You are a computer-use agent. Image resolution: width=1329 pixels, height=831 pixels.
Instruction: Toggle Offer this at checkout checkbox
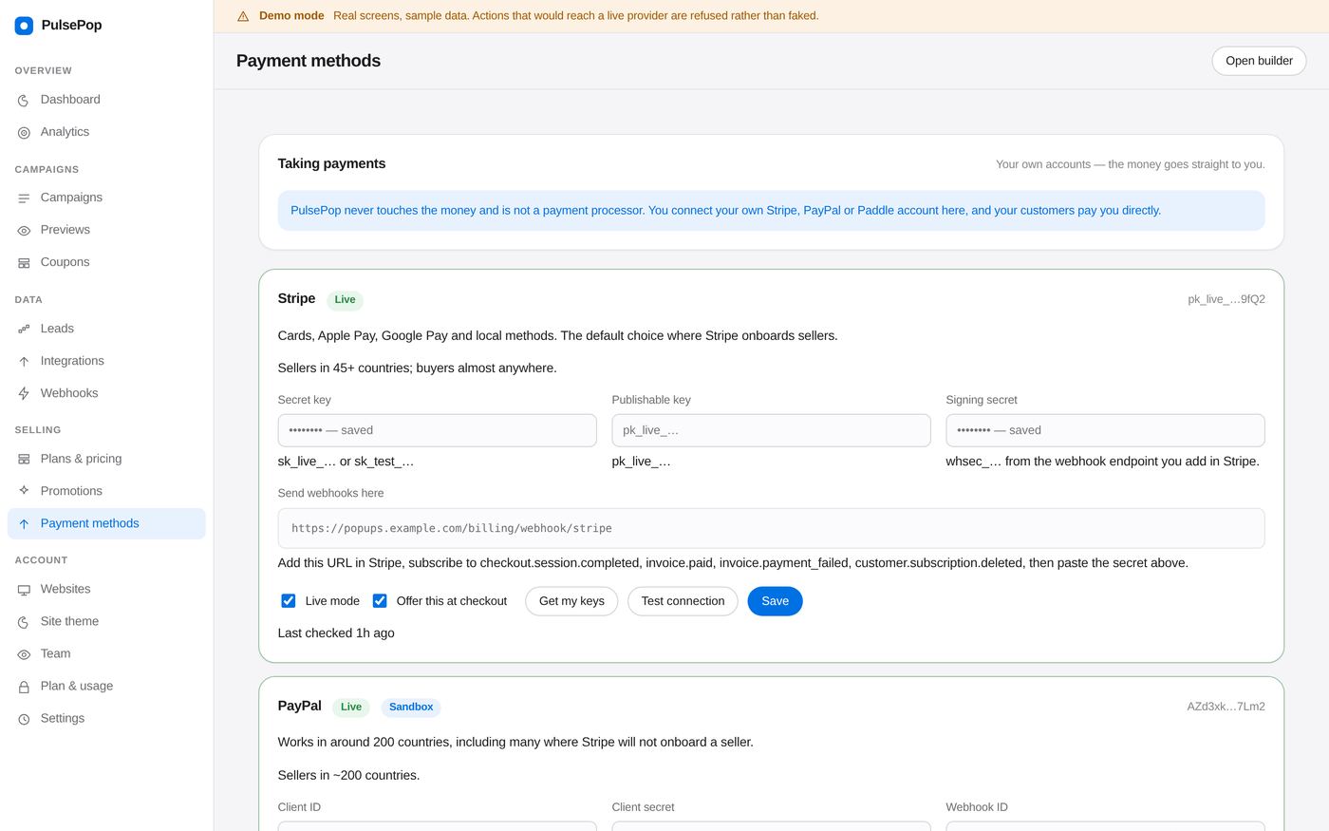(380, 601)
